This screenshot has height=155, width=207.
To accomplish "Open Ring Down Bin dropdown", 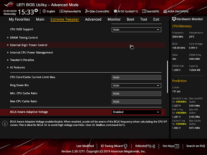I will pos(136,86).
